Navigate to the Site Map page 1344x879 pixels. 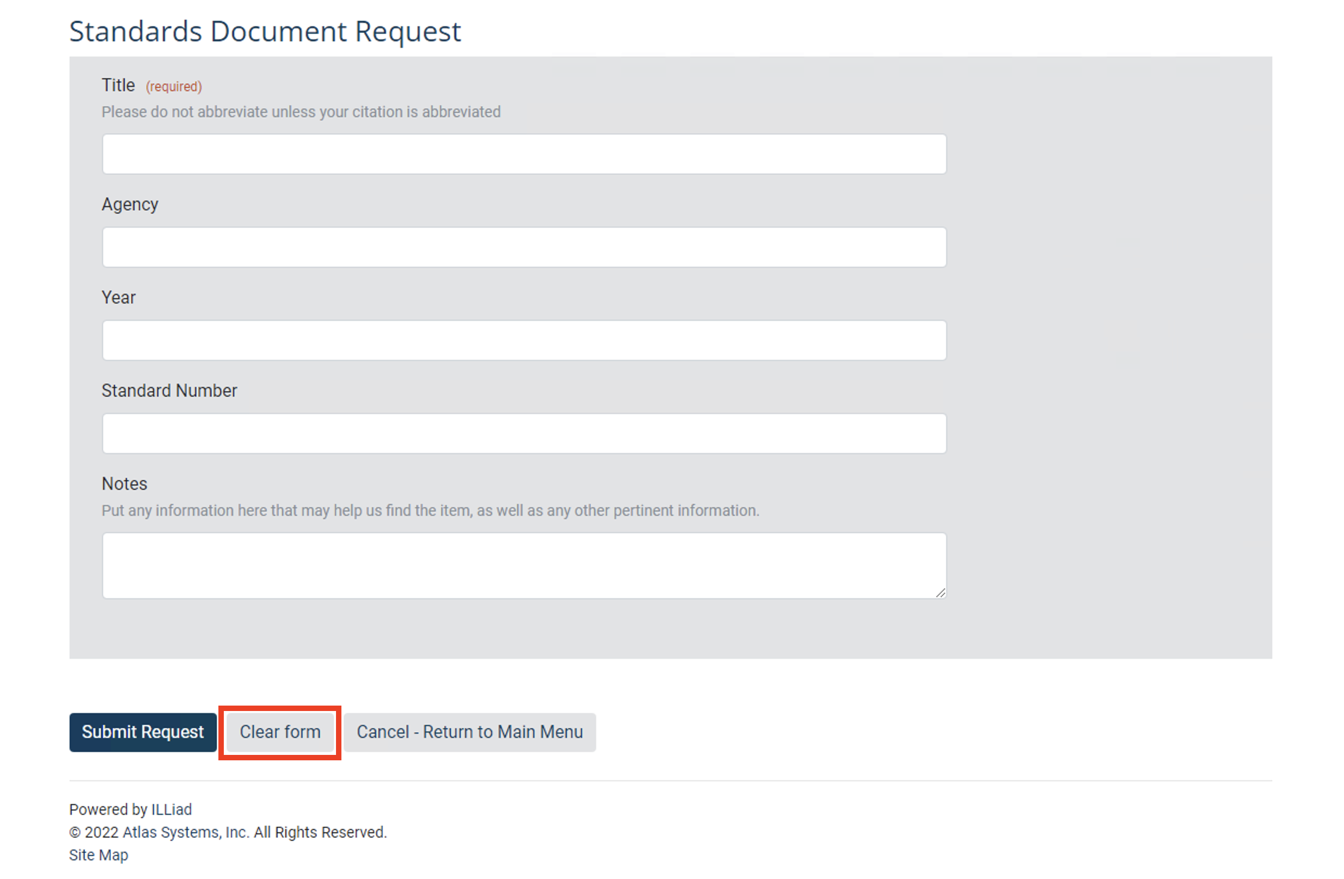pyautogui.click(x=98, y=855)
